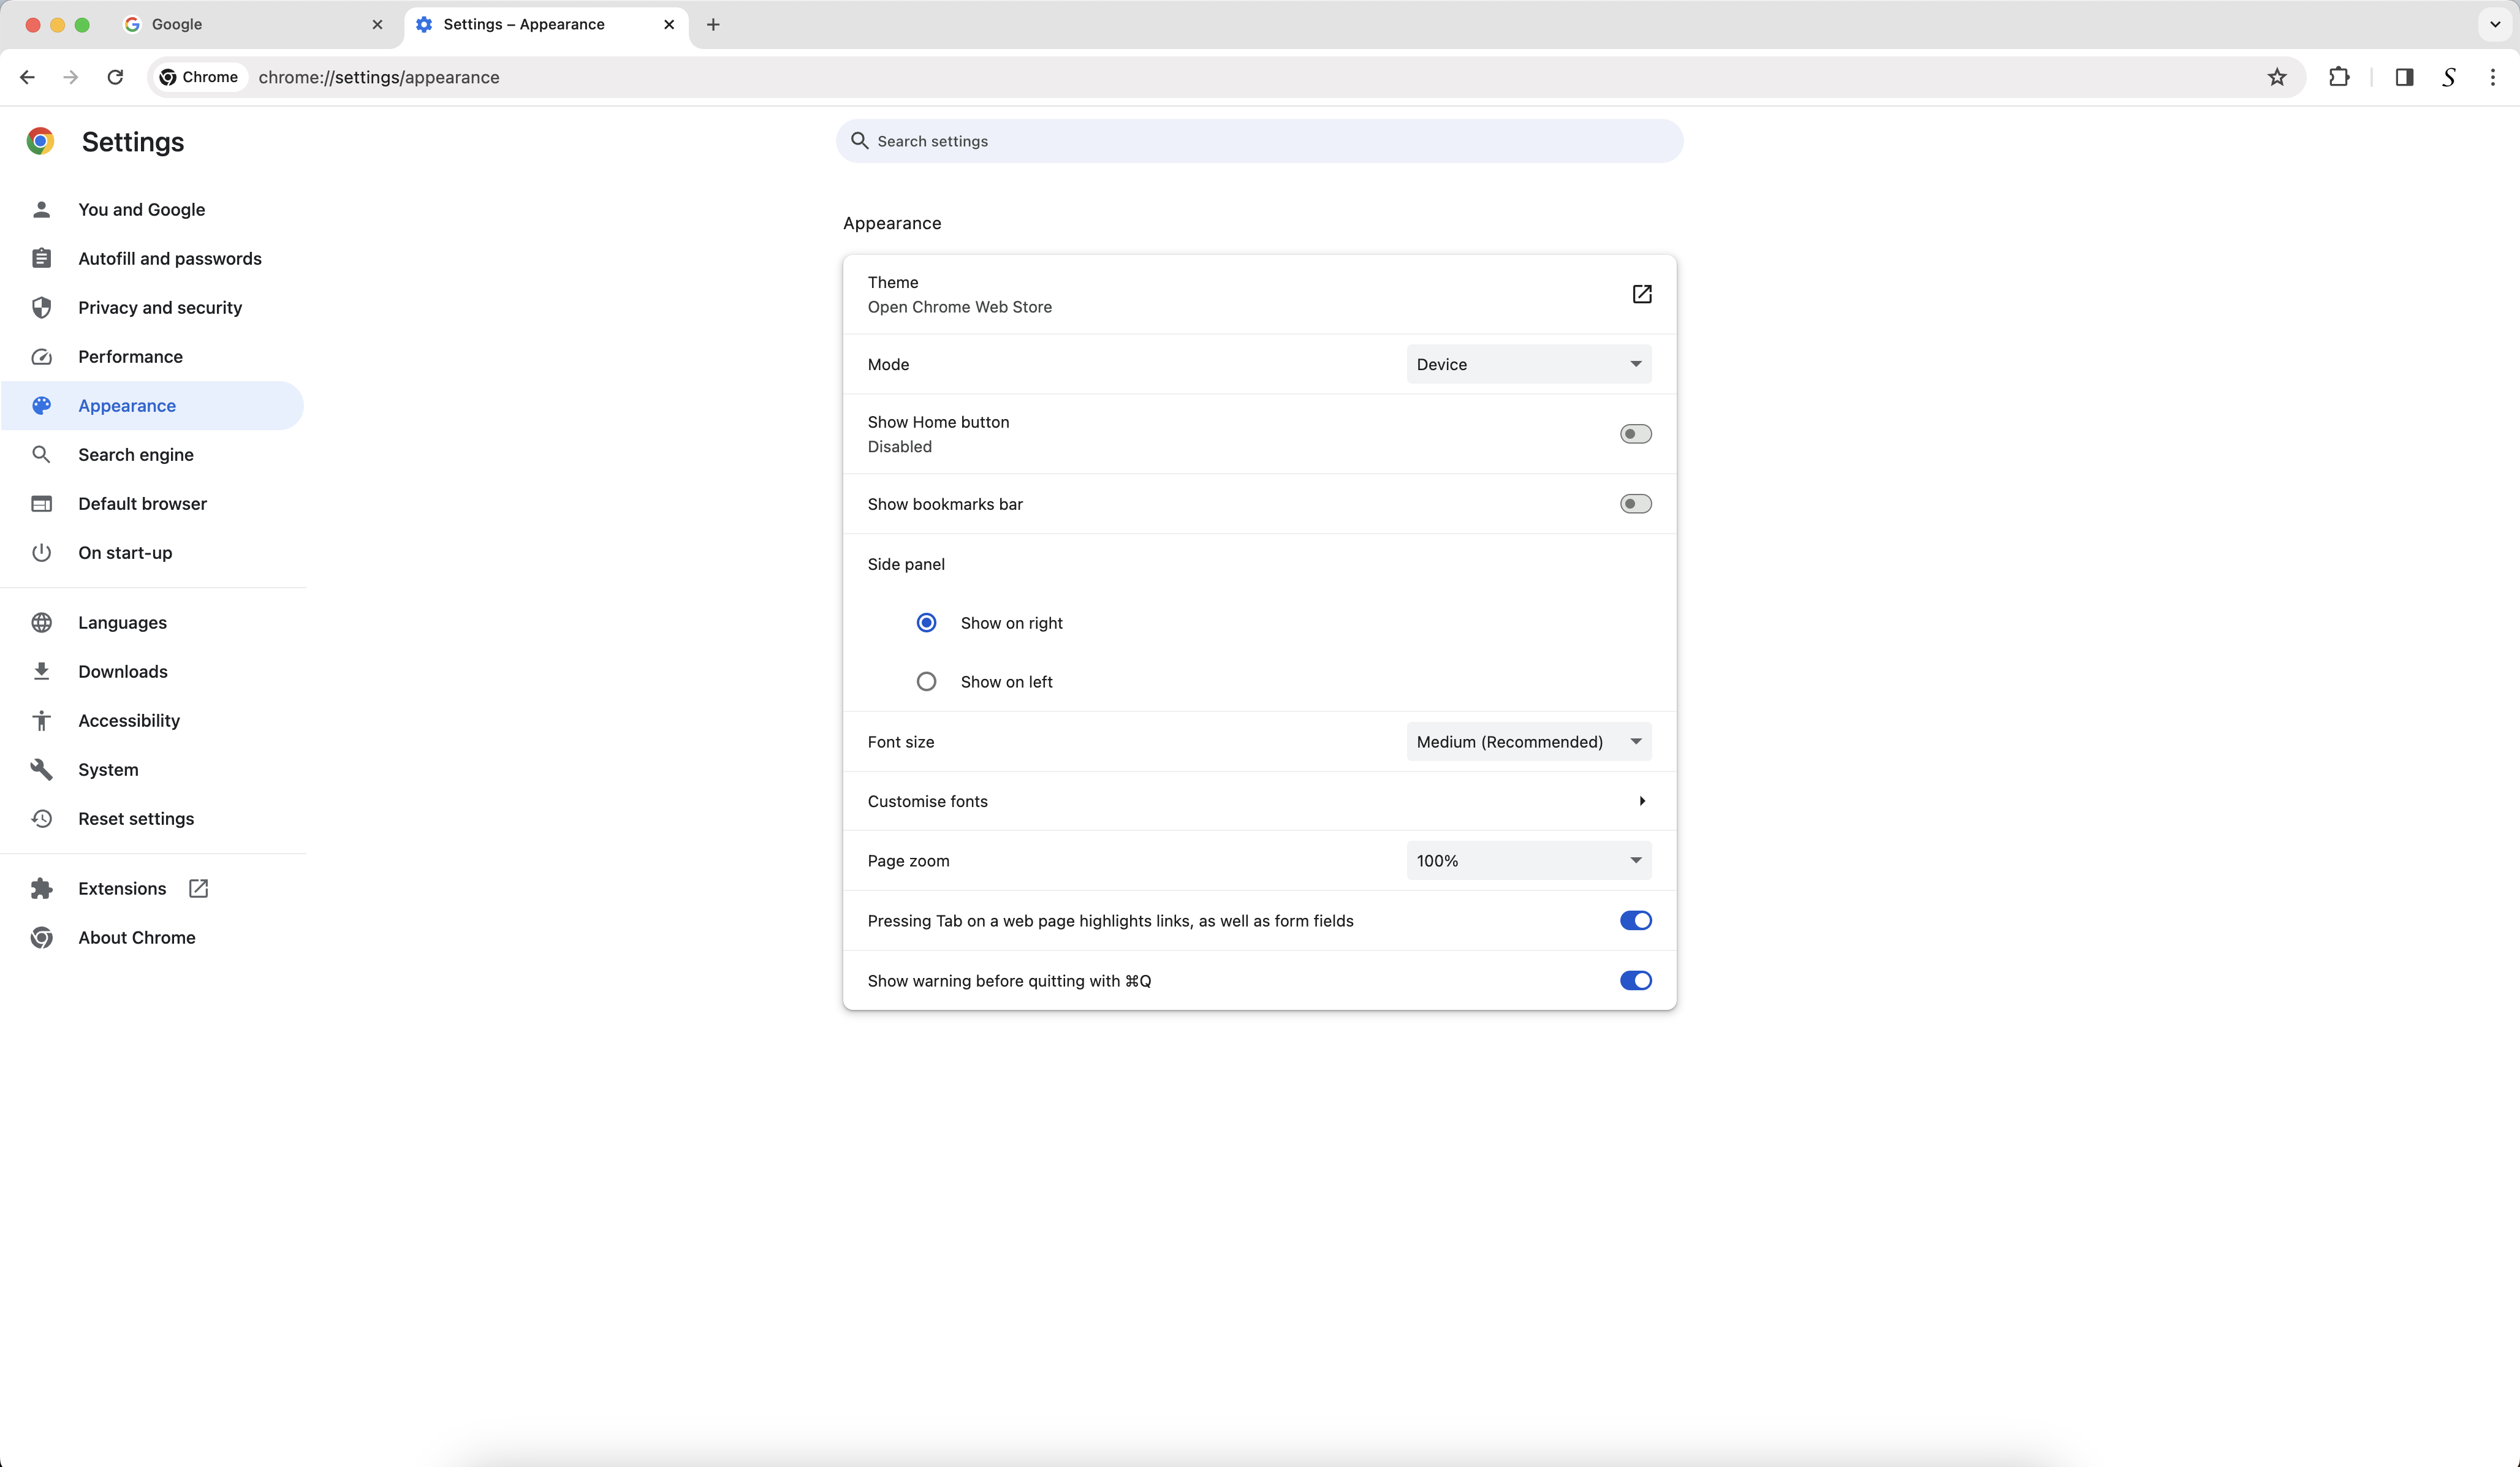Click the Theme external link icon

point(1641,294)
